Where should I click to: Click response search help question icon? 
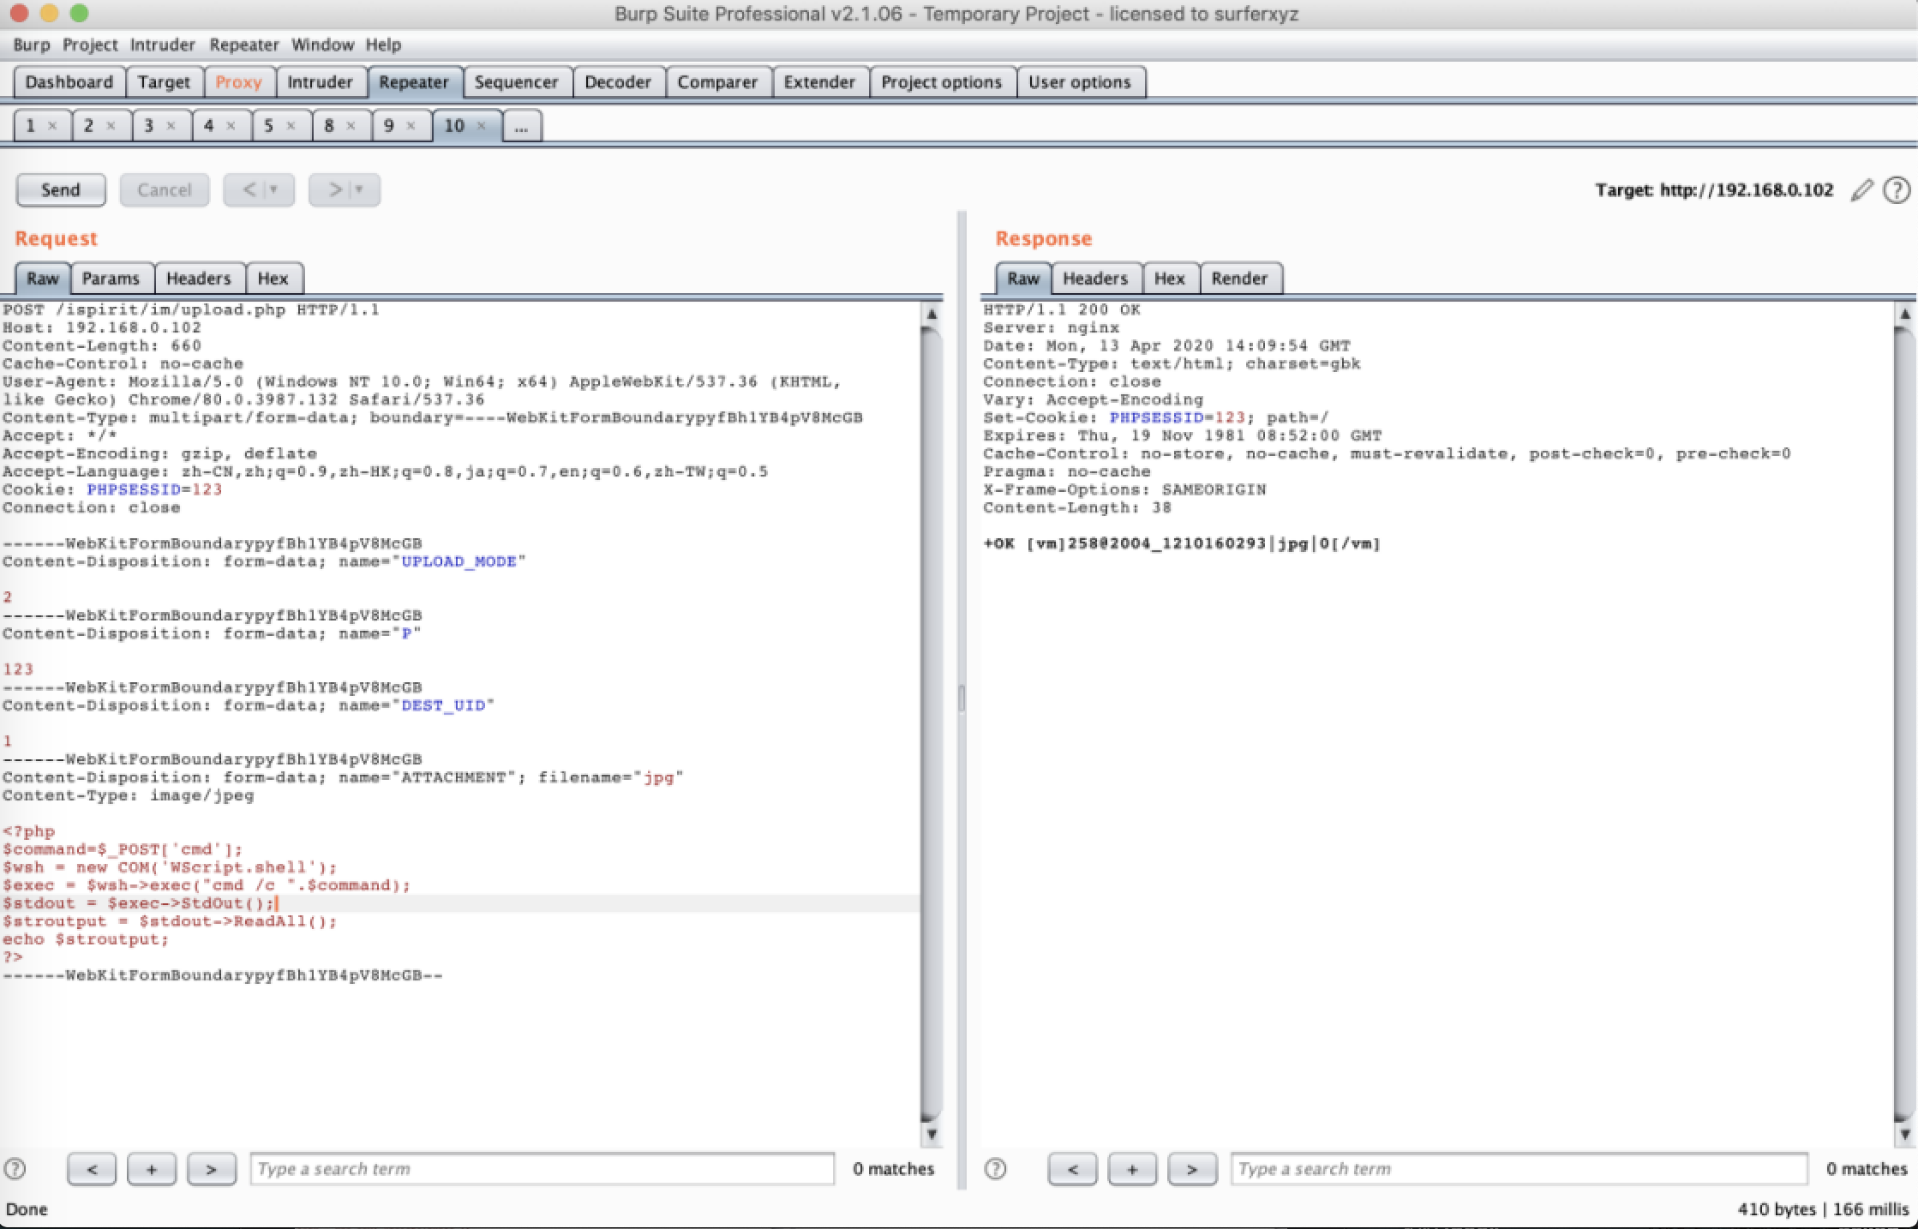(995, 1169)
